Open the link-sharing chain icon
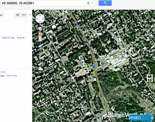 [24, 15]
